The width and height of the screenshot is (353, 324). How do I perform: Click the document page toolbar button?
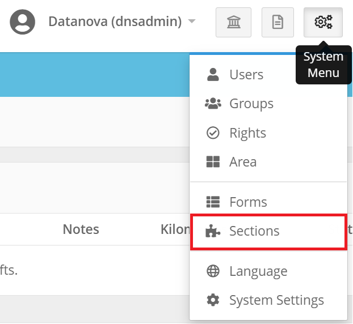tap(278, 22)
